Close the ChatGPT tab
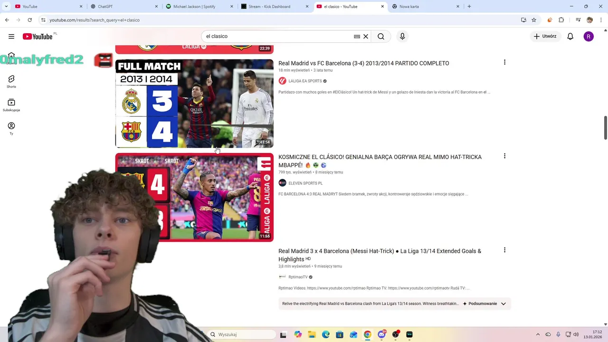Image resolution: width=608 pixels, height=342 pixels. click(157, 7)
